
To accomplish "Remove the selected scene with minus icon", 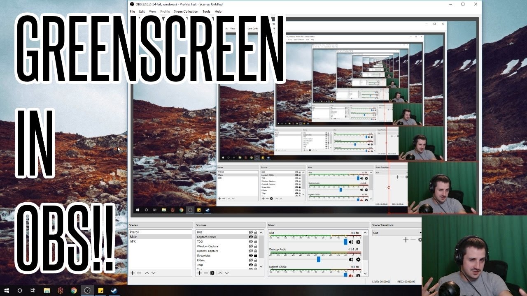I will pyautogui.click(x=139, y=273).
